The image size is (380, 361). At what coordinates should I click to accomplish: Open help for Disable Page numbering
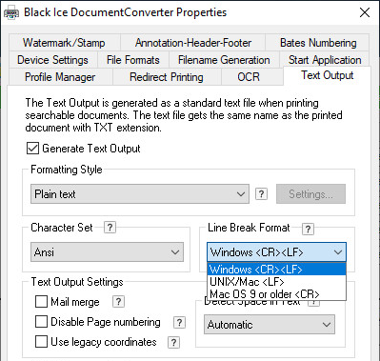tap(179, 322)
